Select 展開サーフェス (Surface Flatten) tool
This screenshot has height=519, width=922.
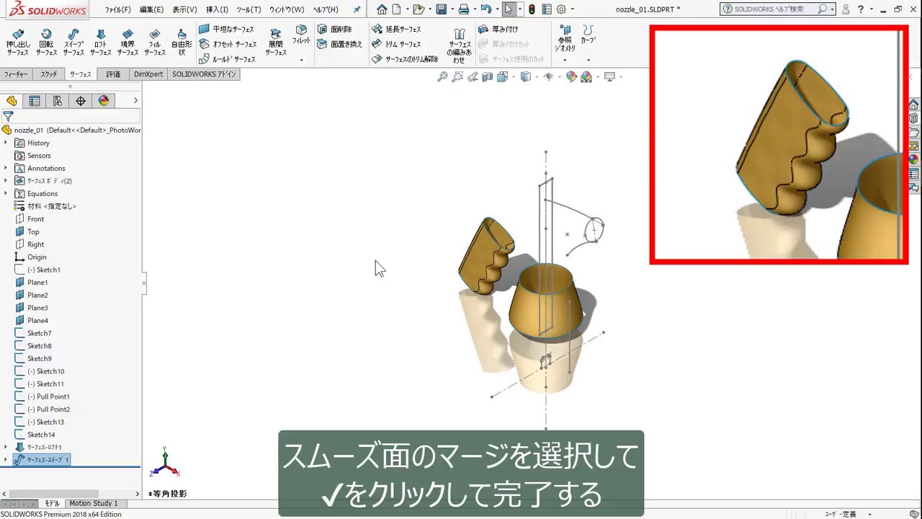tap(276, 43)
